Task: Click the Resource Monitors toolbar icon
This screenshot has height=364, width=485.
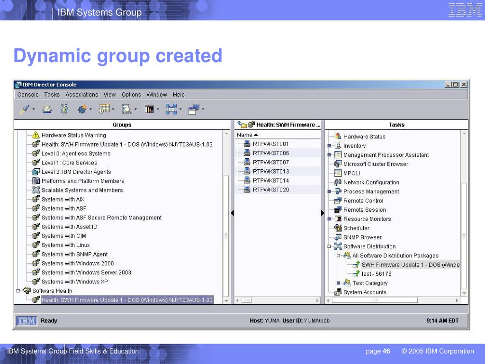Action: 149,109
